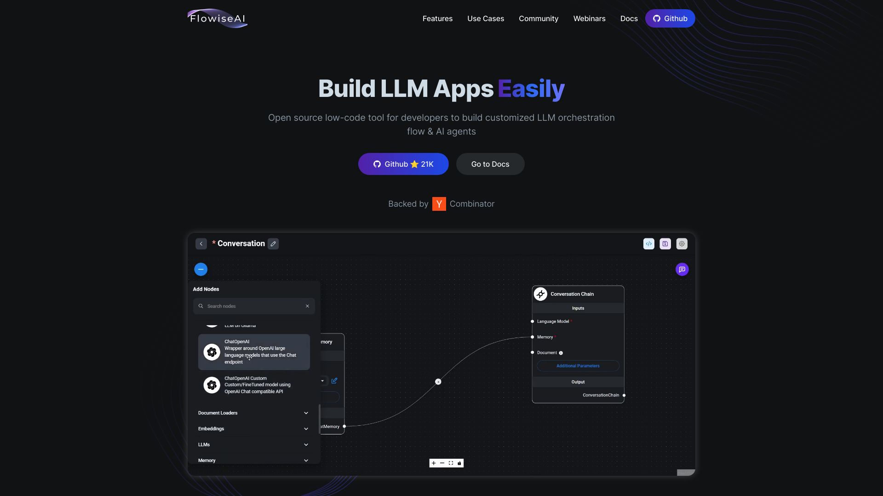Click the zoom fit-to-screen control

[x=451, y=462]
